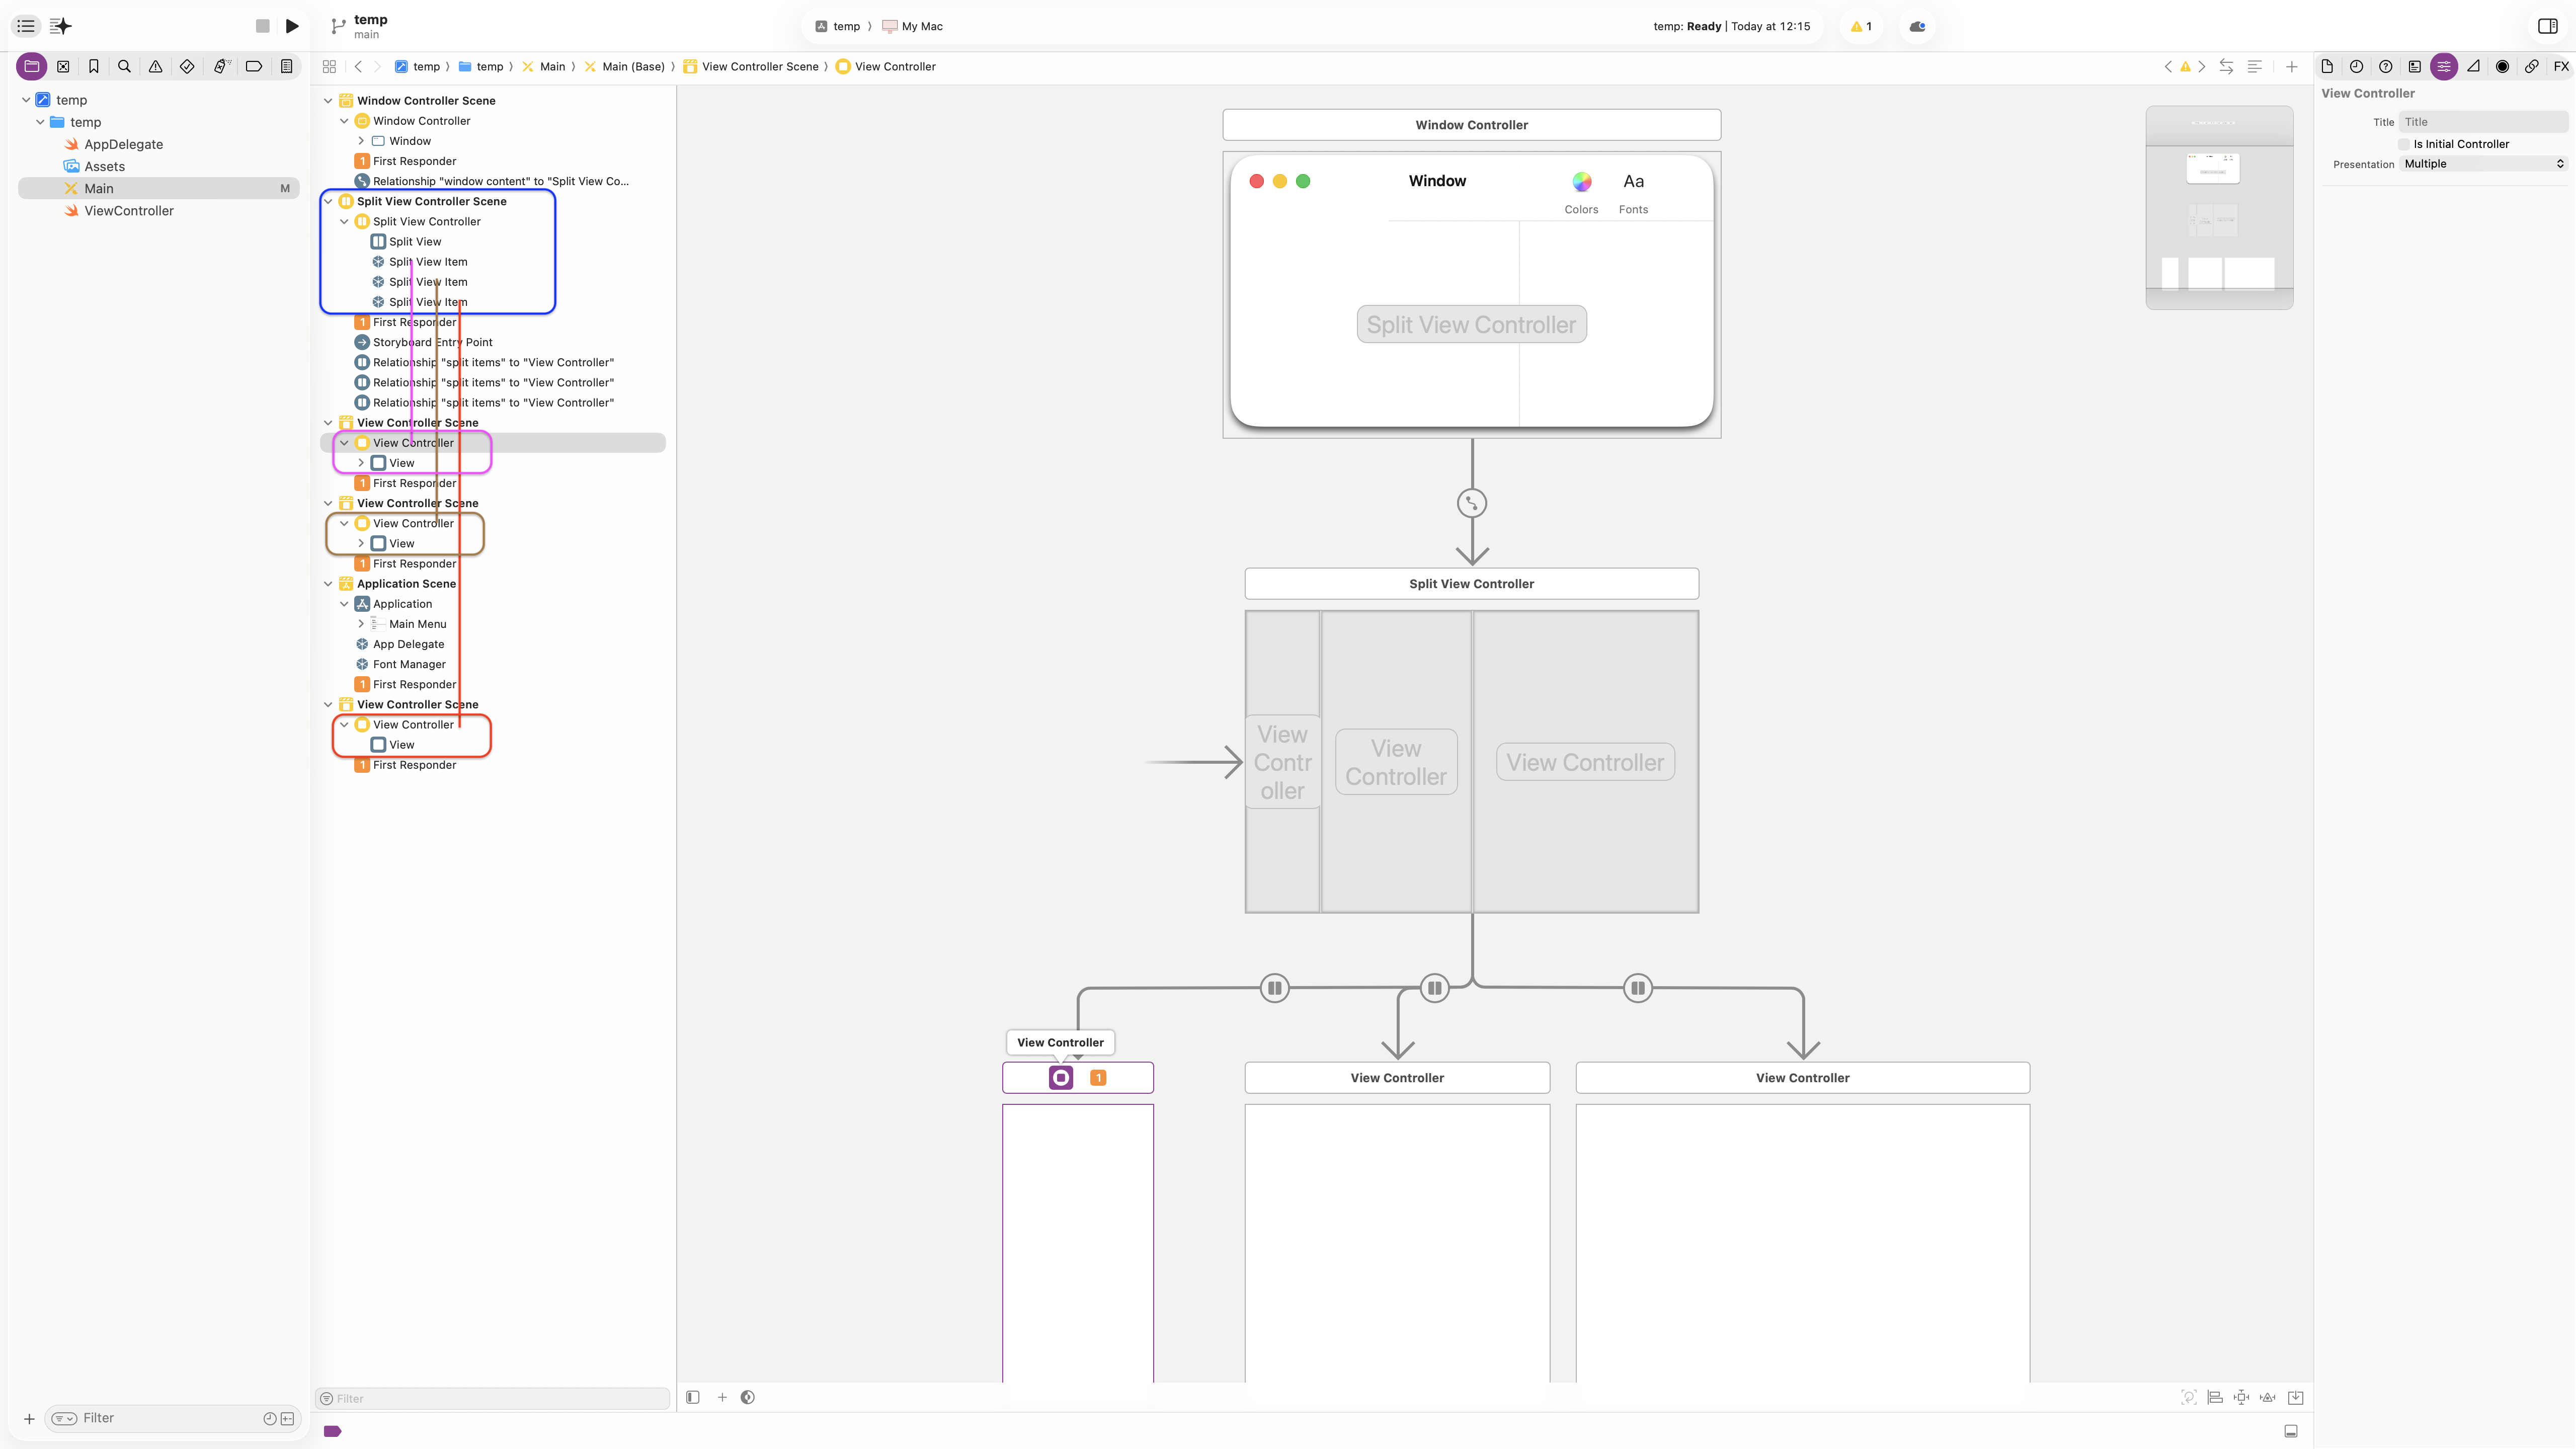
Task: Click the Library plus button
Action: [2291, 67]
